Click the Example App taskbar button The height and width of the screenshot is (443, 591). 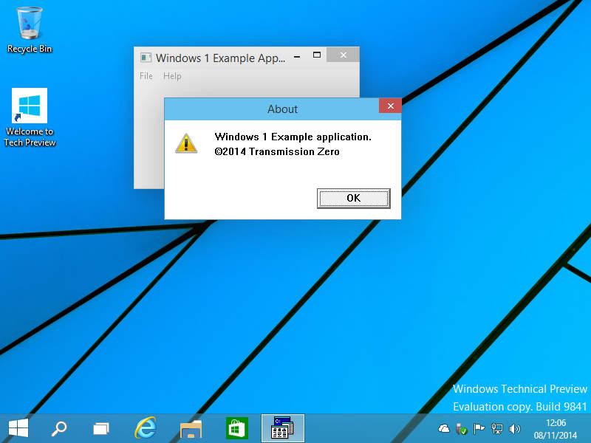pyautogui.click(x=283, y=428)
